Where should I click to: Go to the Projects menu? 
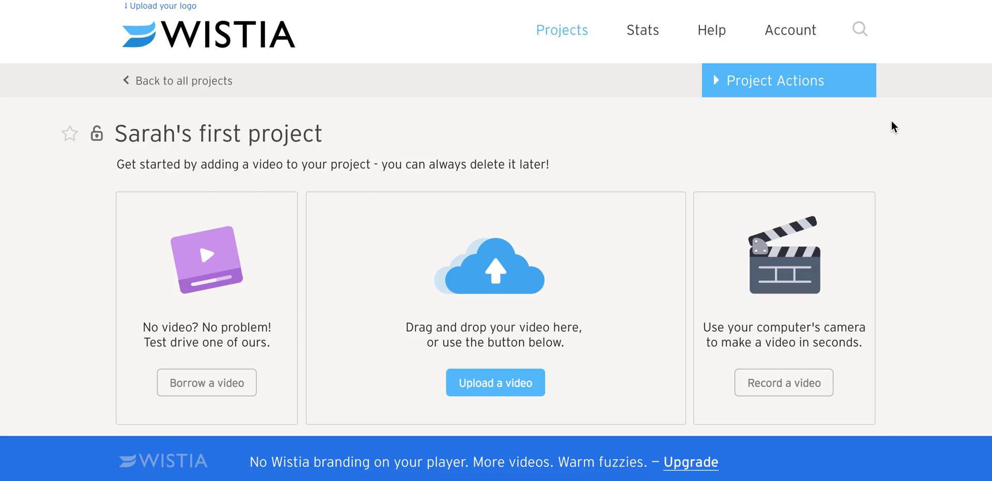[562, 30]
